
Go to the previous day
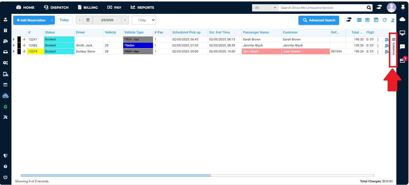80,20
